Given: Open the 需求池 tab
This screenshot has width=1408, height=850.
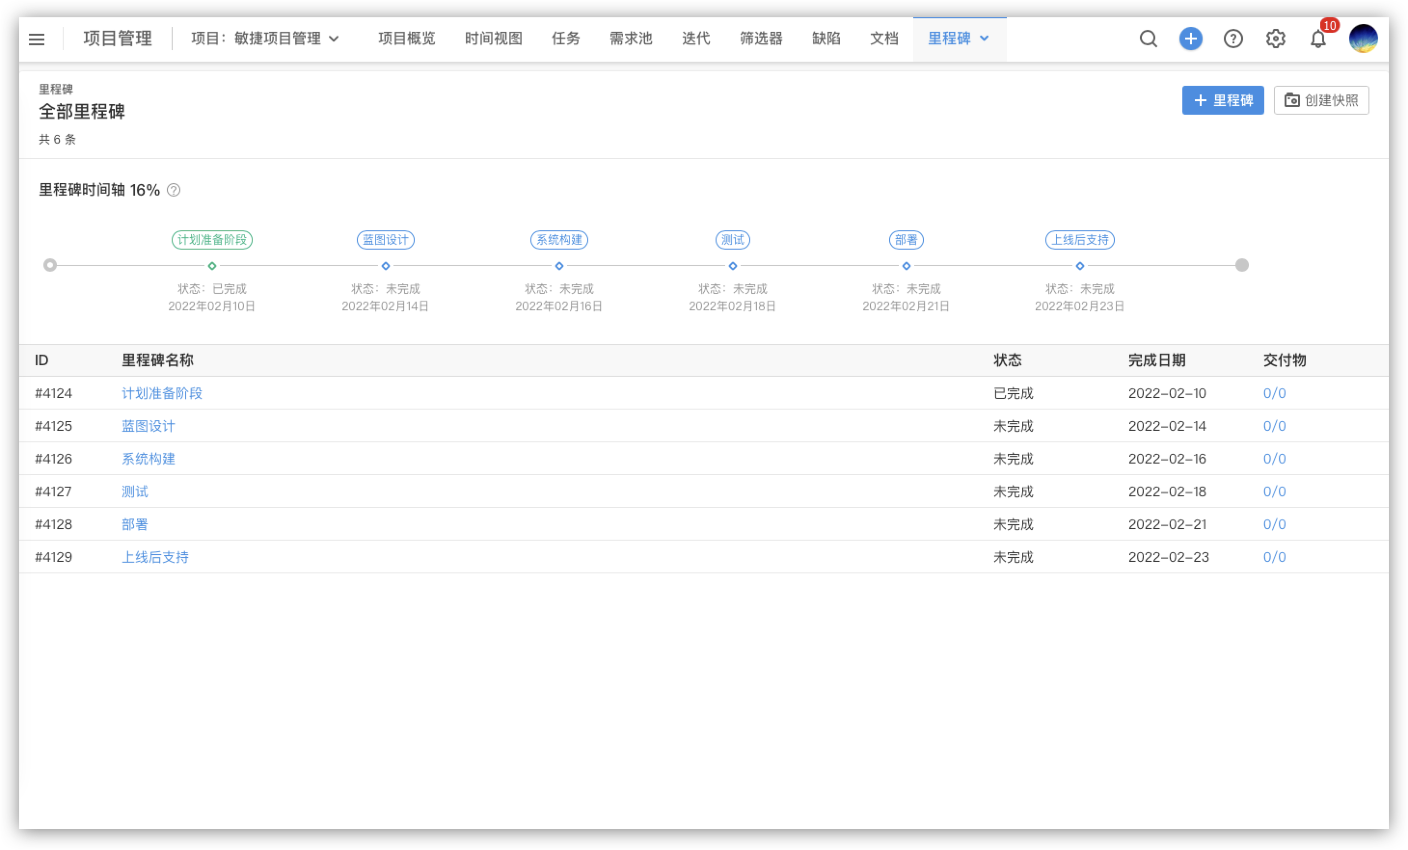Looking at the screenshot, I should tap(630, 39).
